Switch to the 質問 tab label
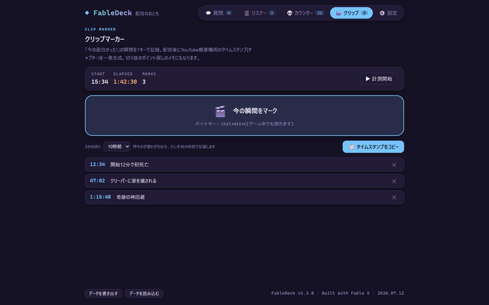The height and width of the screenshot is (305, 489). click(218, 13)
